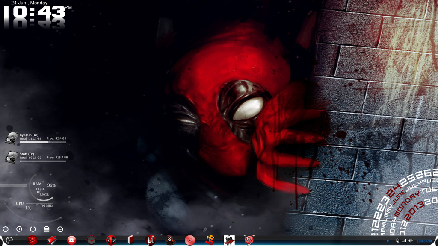The height and width of the screenshot is (246, 438).
Task: Click the "CPU" meter label
Action: (x=20, y=204)
